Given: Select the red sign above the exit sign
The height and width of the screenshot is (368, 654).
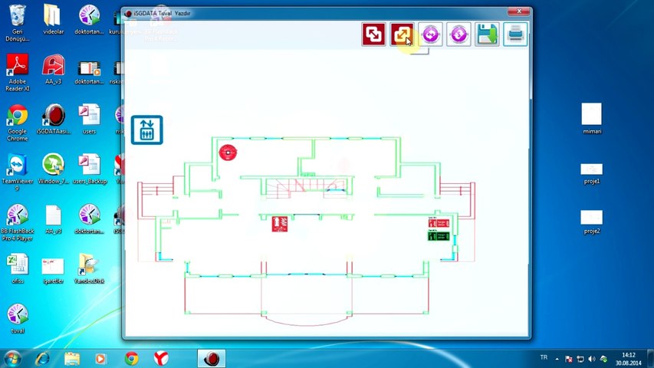Looking at the screenshot, I should 439,223.
